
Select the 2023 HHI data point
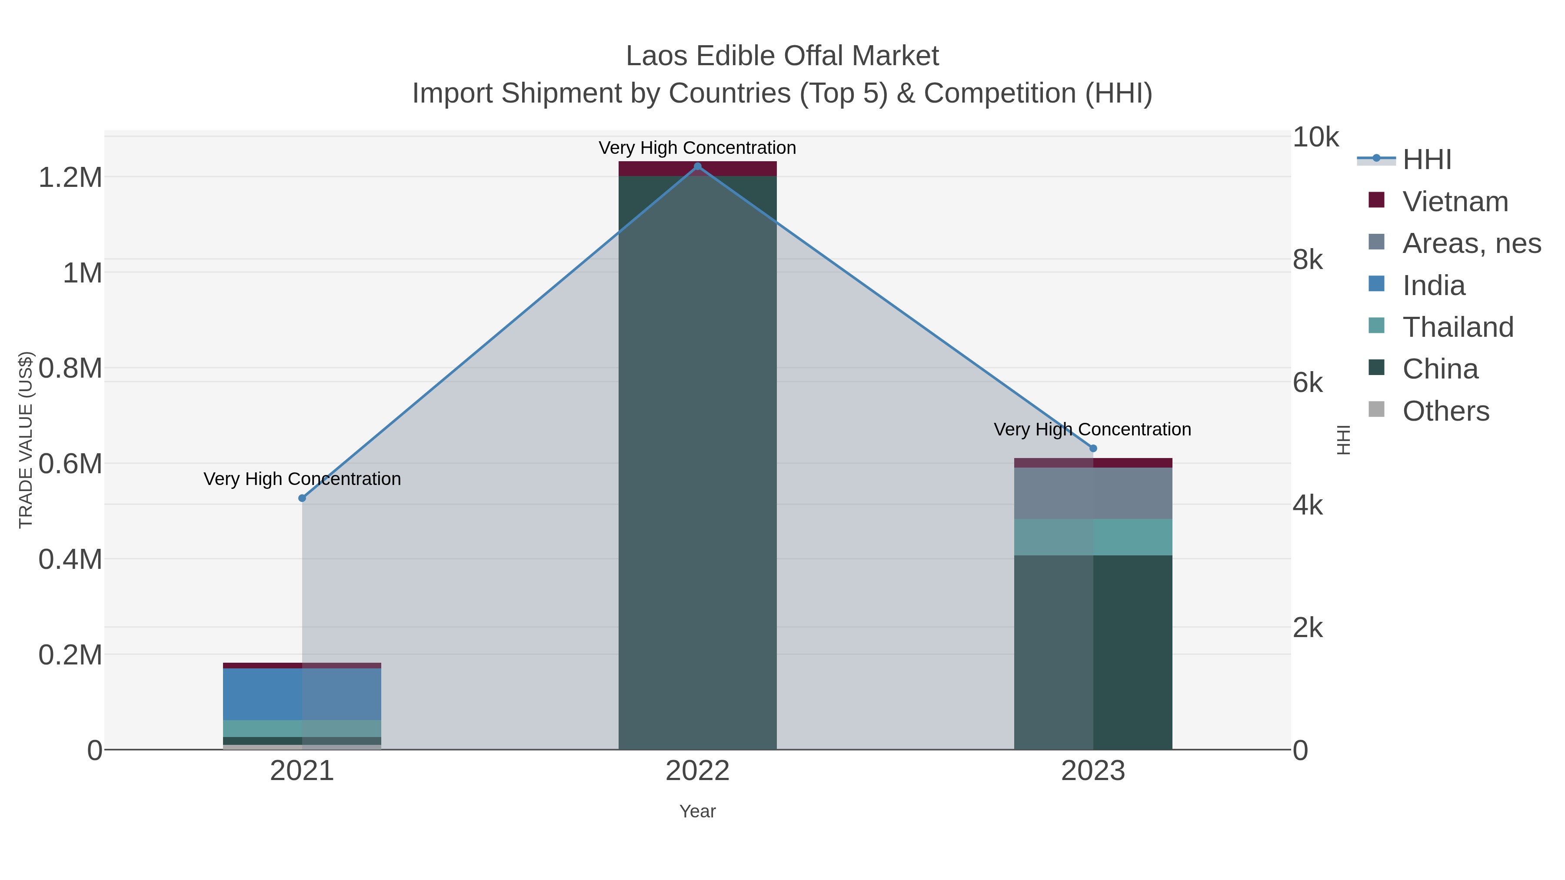coord(1093,448)
